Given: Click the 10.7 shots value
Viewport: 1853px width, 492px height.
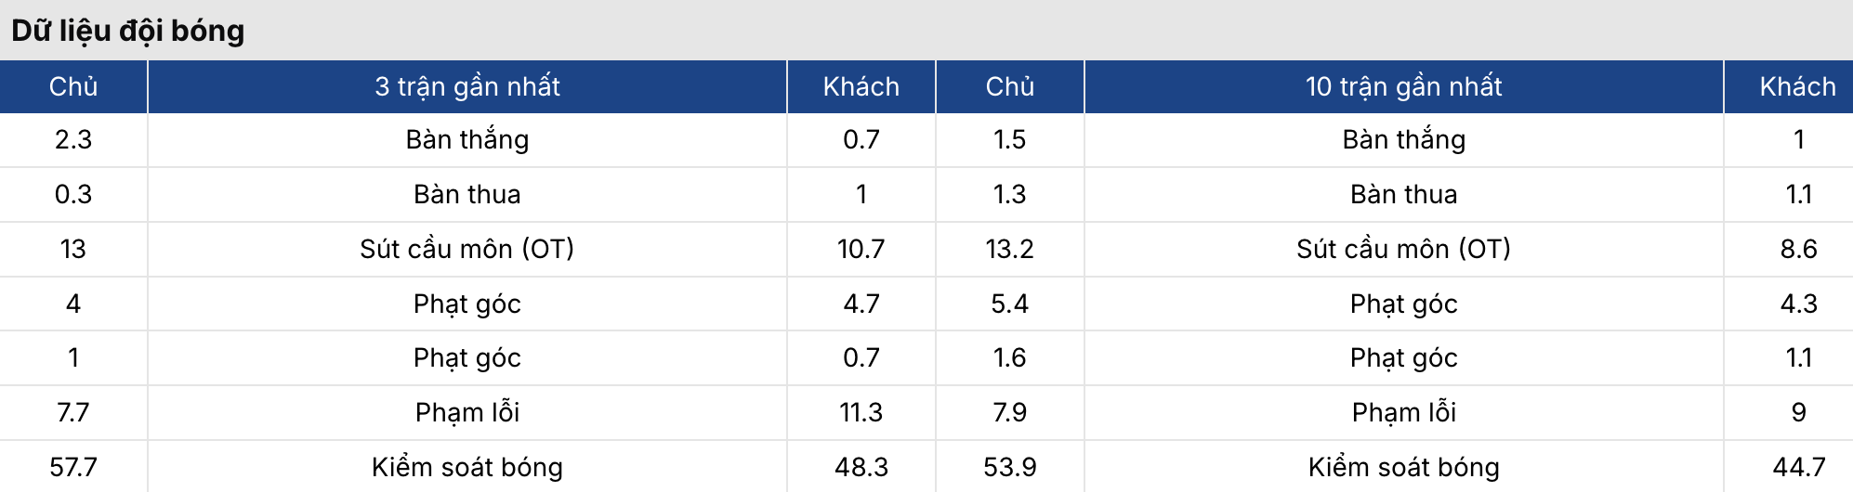Looking at the screenshot, I should coord(861,249).
